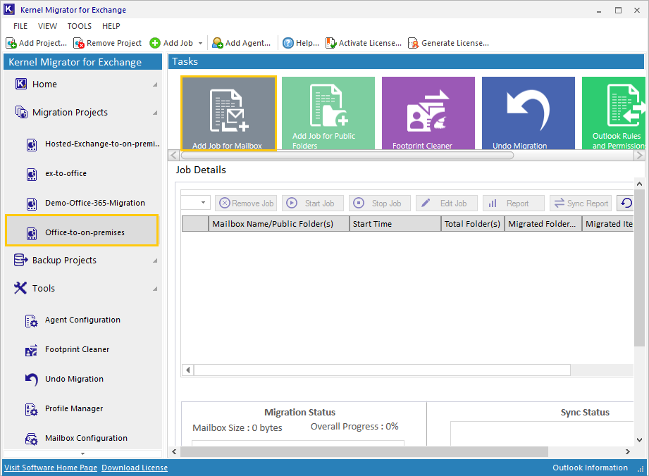Click the green Add Job plus icon
The height and width of the screenshot is (476, 649).
point(155,43)
